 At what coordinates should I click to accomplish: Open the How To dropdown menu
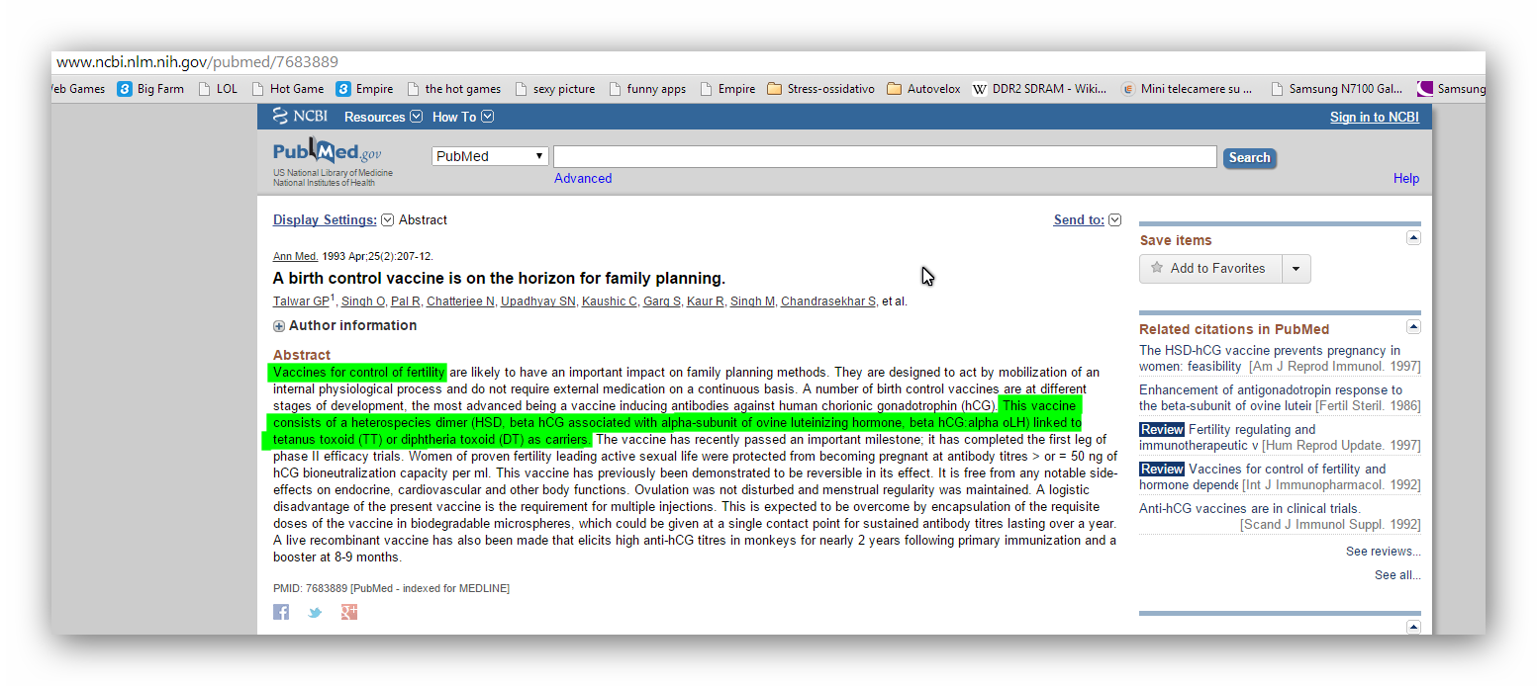[462, 117]
